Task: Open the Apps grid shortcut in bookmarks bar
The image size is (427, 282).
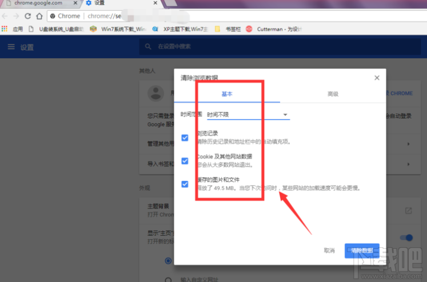Action: [5, 29]
